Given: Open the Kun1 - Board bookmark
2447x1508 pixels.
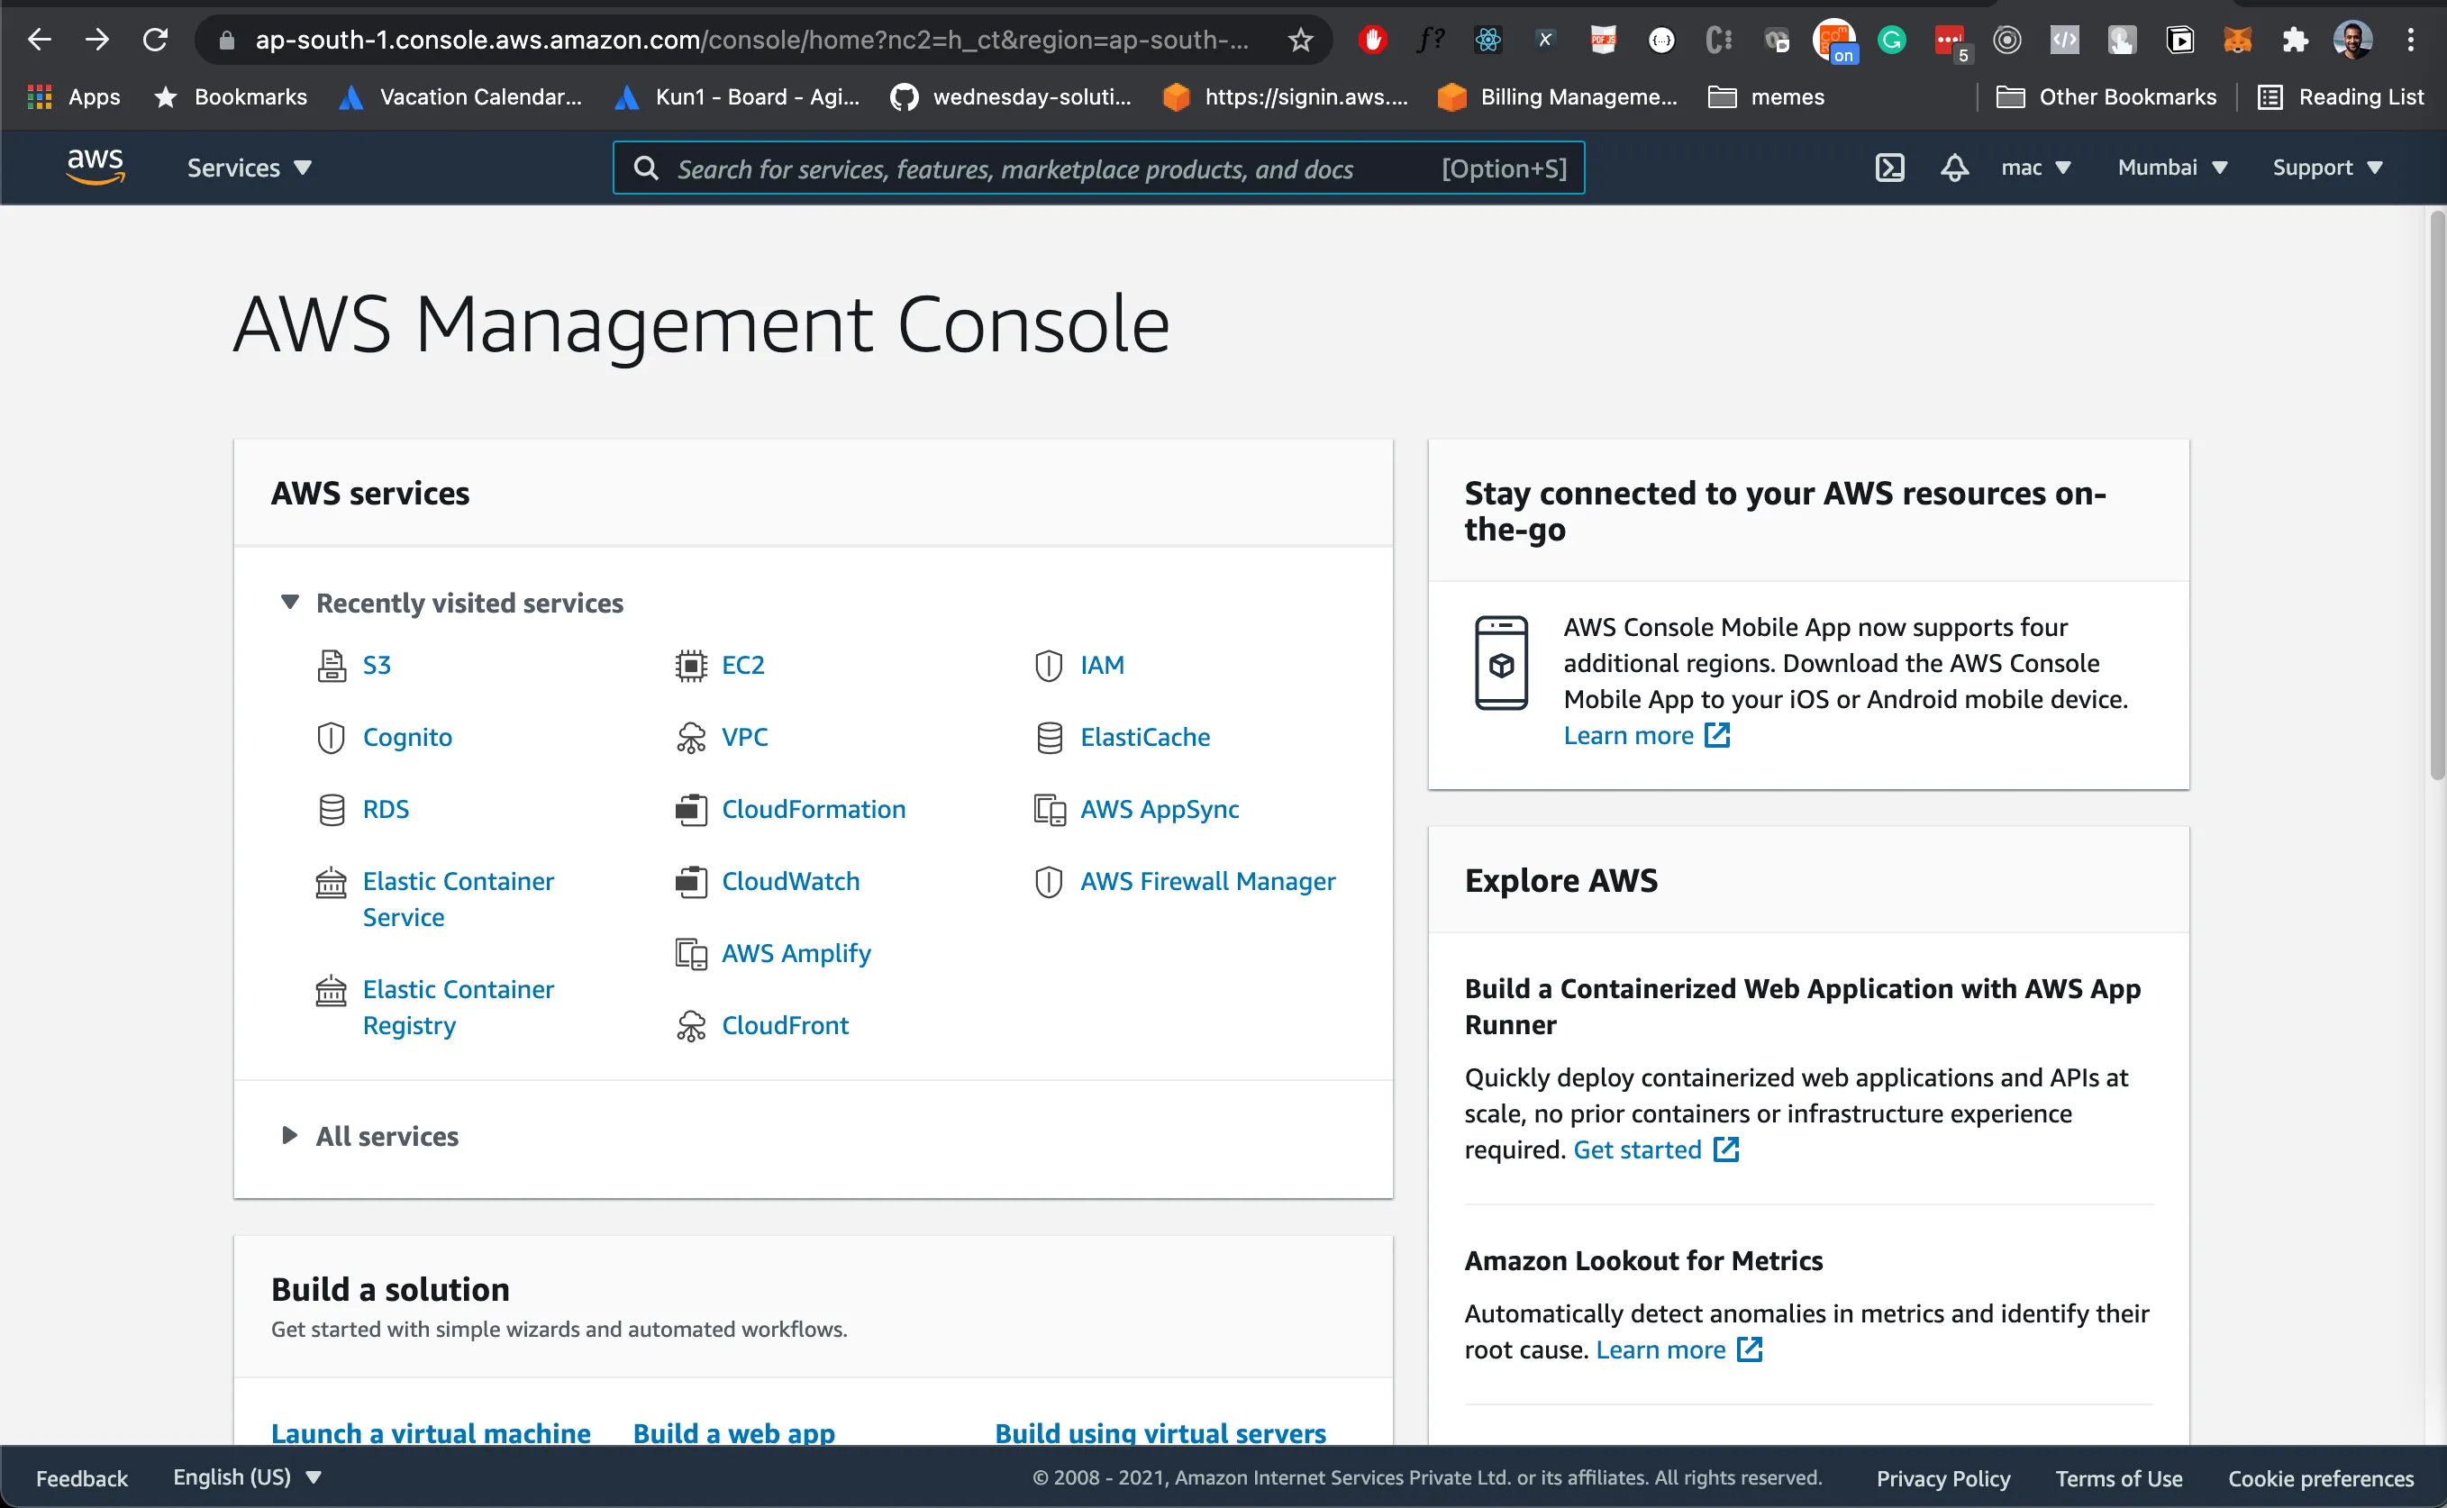Looking at the screenshot, I should [737, 96].
